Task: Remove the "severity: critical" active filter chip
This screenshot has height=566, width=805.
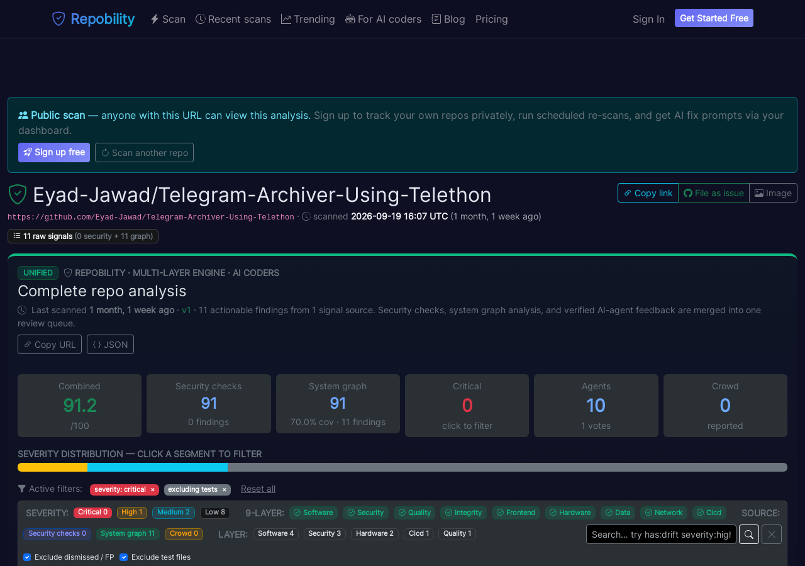Action: (x=152, y=489)
